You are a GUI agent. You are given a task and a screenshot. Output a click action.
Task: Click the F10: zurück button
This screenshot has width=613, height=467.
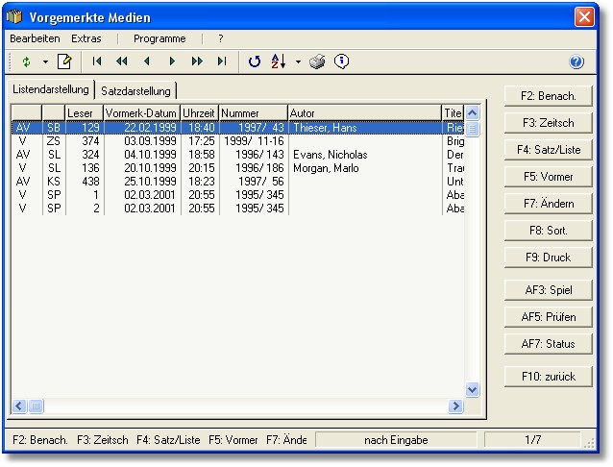(549, 376)
